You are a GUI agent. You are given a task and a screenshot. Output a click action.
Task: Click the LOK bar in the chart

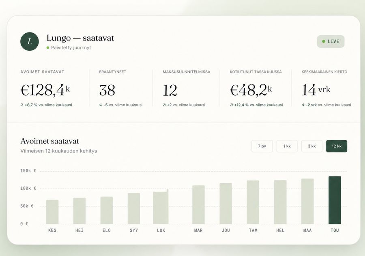pos(161,207)
